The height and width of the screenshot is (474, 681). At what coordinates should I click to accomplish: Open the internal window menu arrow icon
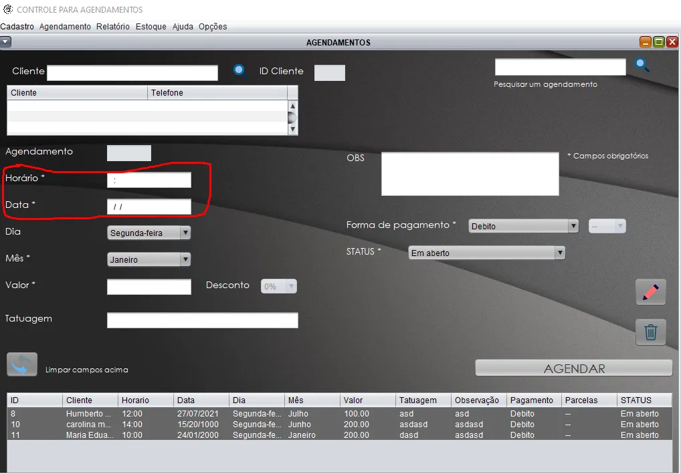click(5, 42)
